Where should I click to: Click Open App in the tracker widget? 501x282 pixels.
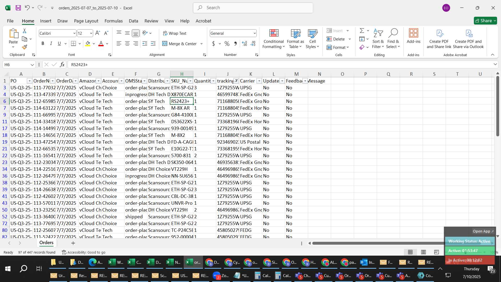click(483, 231)
